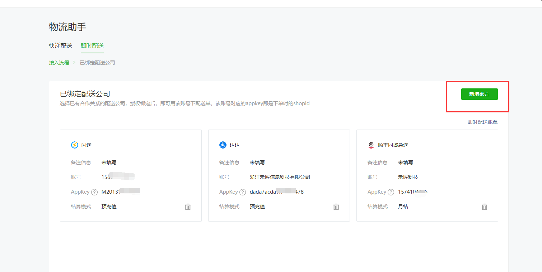Screen dimensions: 542x272
Task: Open AppKey help tooltip in 顺丰同城急送 card
Action: 391,192
